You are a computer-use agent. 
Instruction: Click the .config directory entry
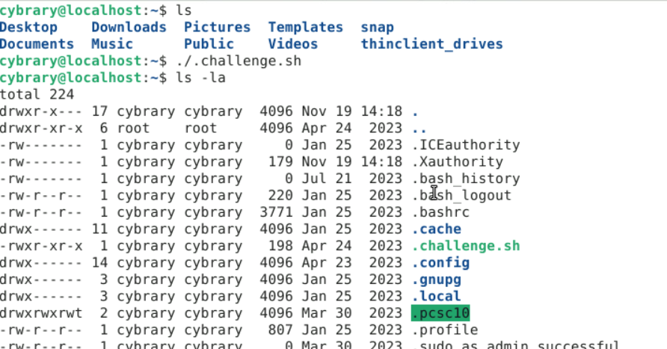pyautogui.click(x=440, y=262)
